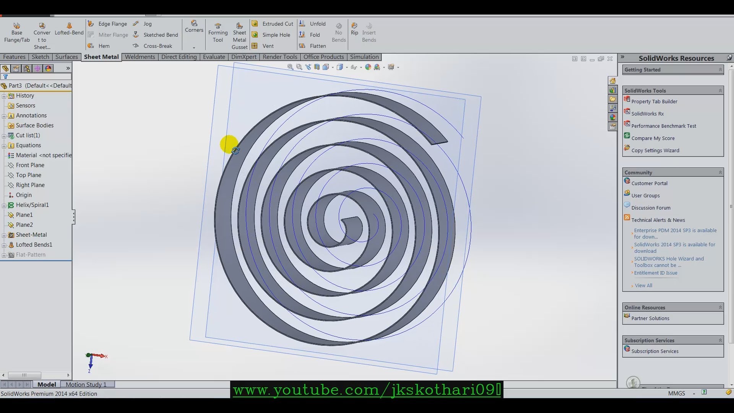Expand the Lofted Bends1 feature
734x413 pixels.
tap(4, 245)
